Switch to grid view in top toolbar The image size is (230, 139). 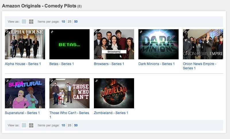click(x=31, y=21)
